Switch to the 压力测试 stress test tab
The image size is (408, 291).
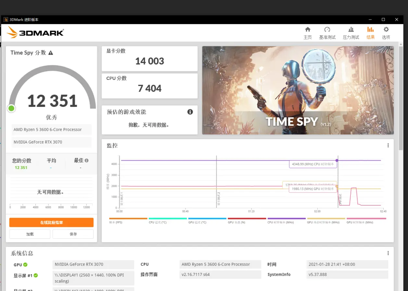point(351,33)
